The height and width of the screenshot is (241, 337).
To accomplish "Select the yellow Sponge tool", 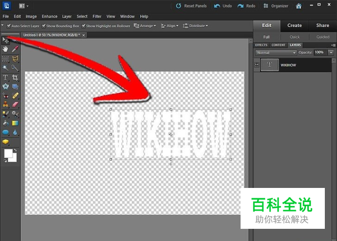I will tap(5, 142).
